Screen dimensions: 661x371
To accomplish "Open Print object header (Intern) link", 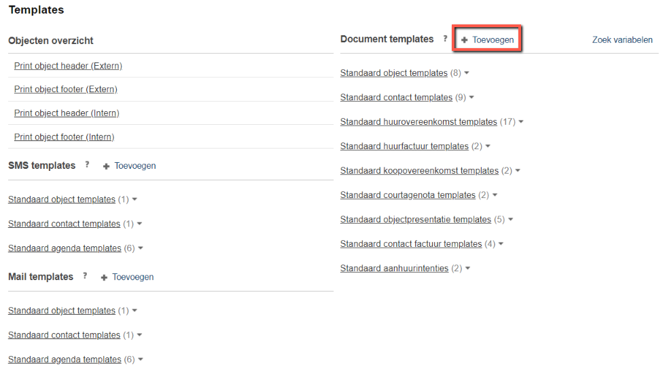I will [x=67, y=113].
